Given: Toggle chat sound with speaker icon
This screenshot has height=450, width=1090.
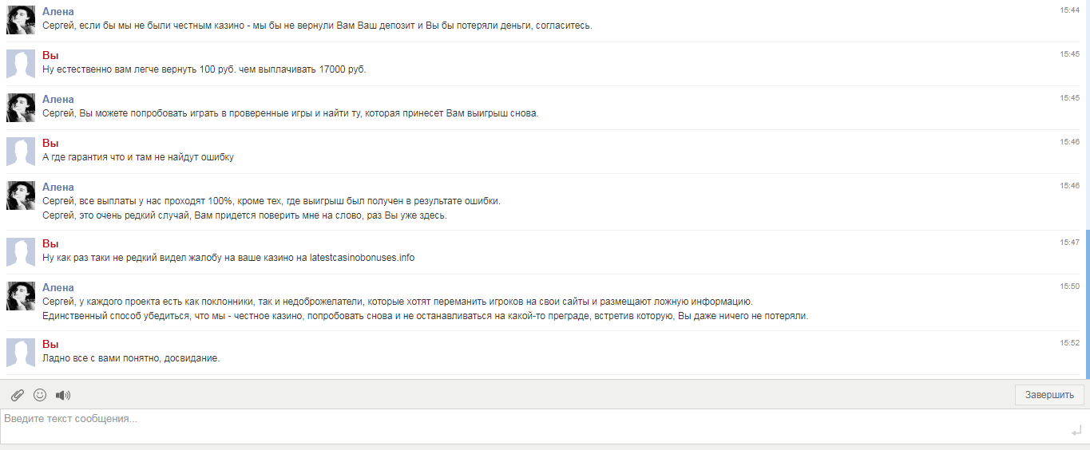Looking at the screenshot, I should 63,395.
